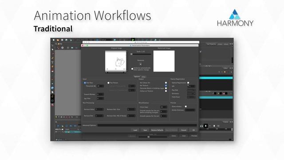Screen dimensions: 284x160
Task: Enable the Show Strokes checkbox
Action: click(185, 107)
